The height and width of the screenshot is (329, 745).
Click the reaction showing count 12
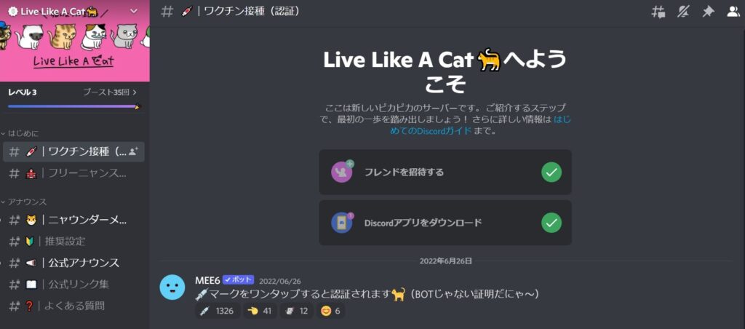click(297, 311)
